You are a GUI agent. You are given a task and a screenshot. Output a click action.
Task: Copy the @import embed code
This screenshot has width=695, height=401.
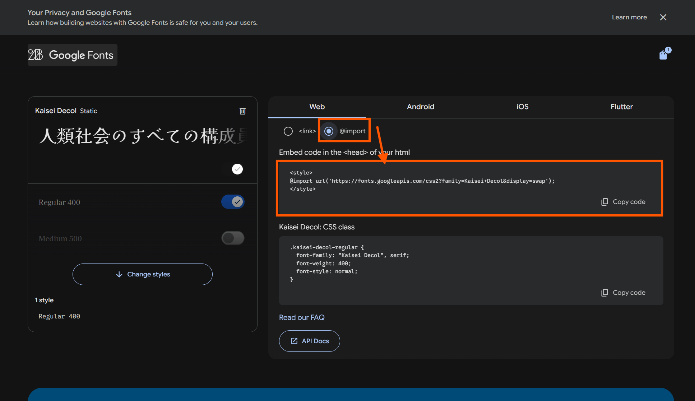pos(624,202)
